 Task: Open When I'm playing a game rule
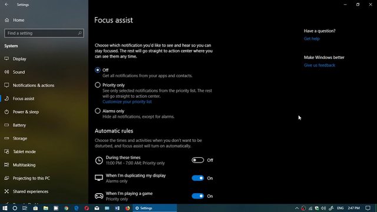coord(130,196)
